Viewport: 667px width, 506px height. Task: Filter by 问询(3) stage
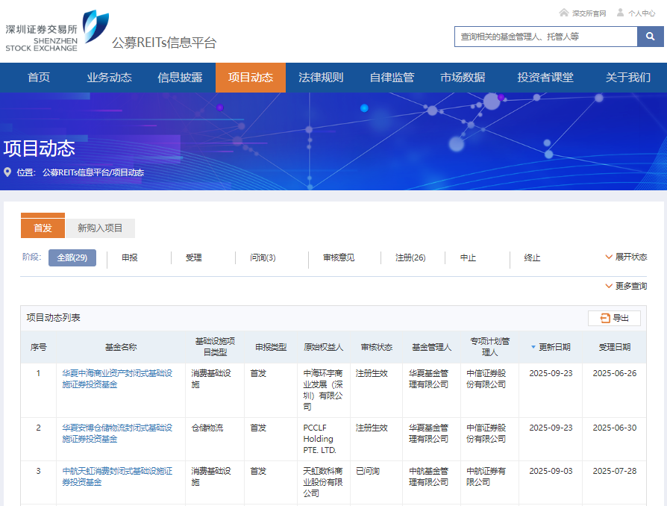(x=263, y=257)
